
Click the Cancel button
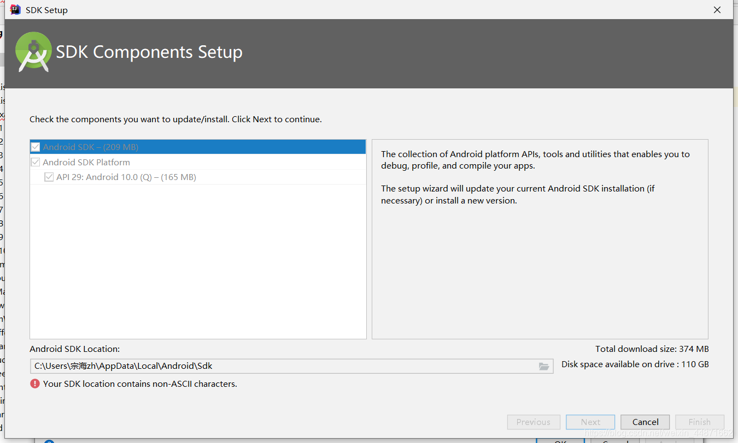point(645,422)
